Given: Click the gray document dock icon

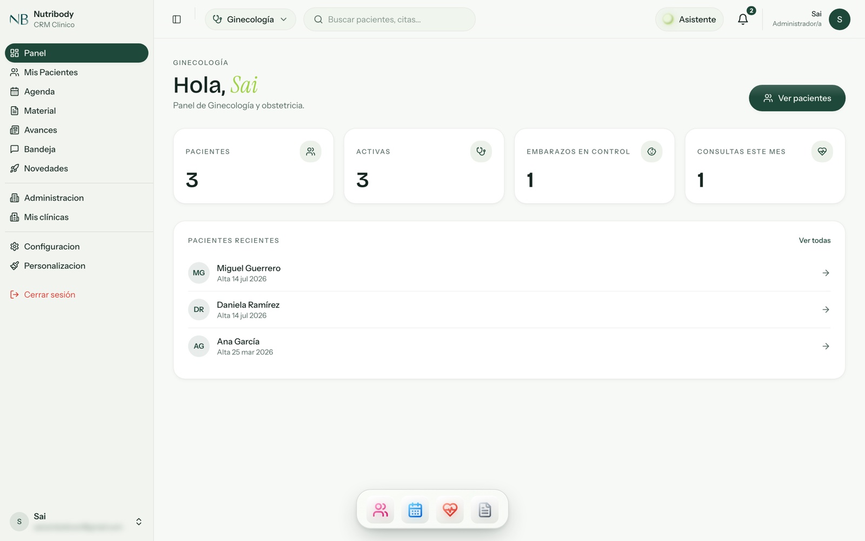Looking at the screenshot, I should pos(485,510).
